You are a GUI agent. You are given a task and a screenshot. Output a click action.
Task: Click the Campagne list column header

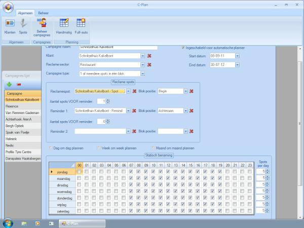click(23, 93)
